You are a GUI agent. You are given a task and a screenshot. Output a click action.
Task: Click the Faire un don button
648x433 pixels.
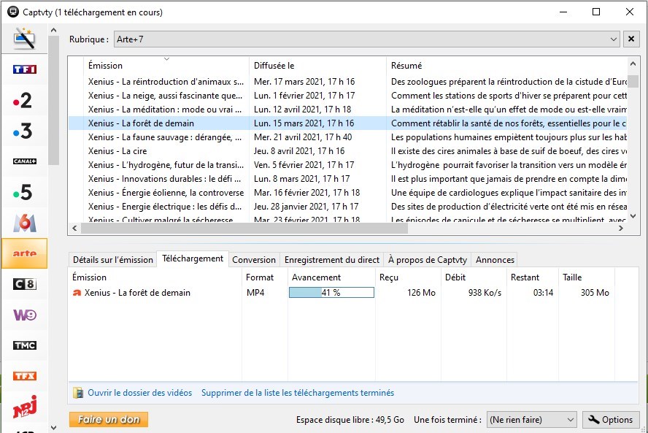(109, 419)
